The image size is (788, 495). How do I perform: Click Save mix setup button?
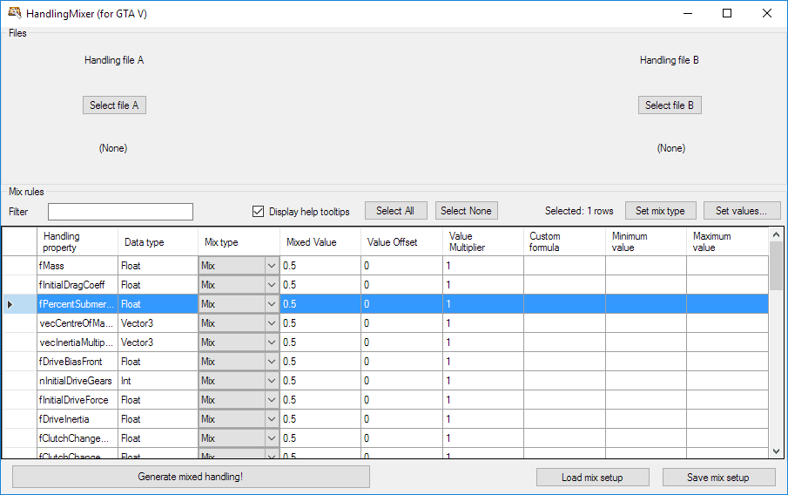[718, 478]
